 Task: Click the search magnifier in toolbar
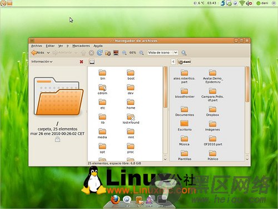(184, 53)
